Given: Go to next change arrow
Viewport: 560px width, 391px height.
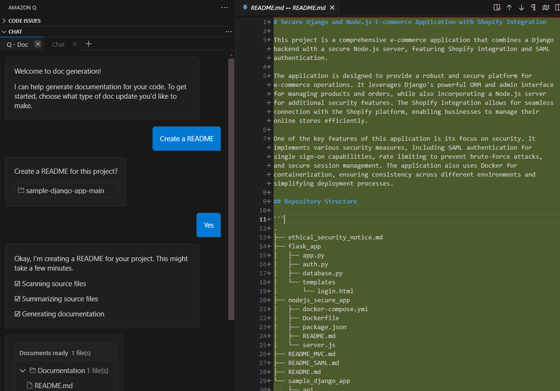Looking at the screenshot, I should pos(521,8).
